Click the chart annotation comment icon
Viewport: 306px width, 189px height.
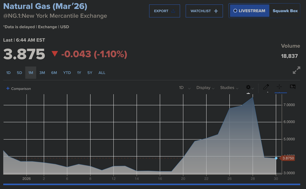pos(293,87)
